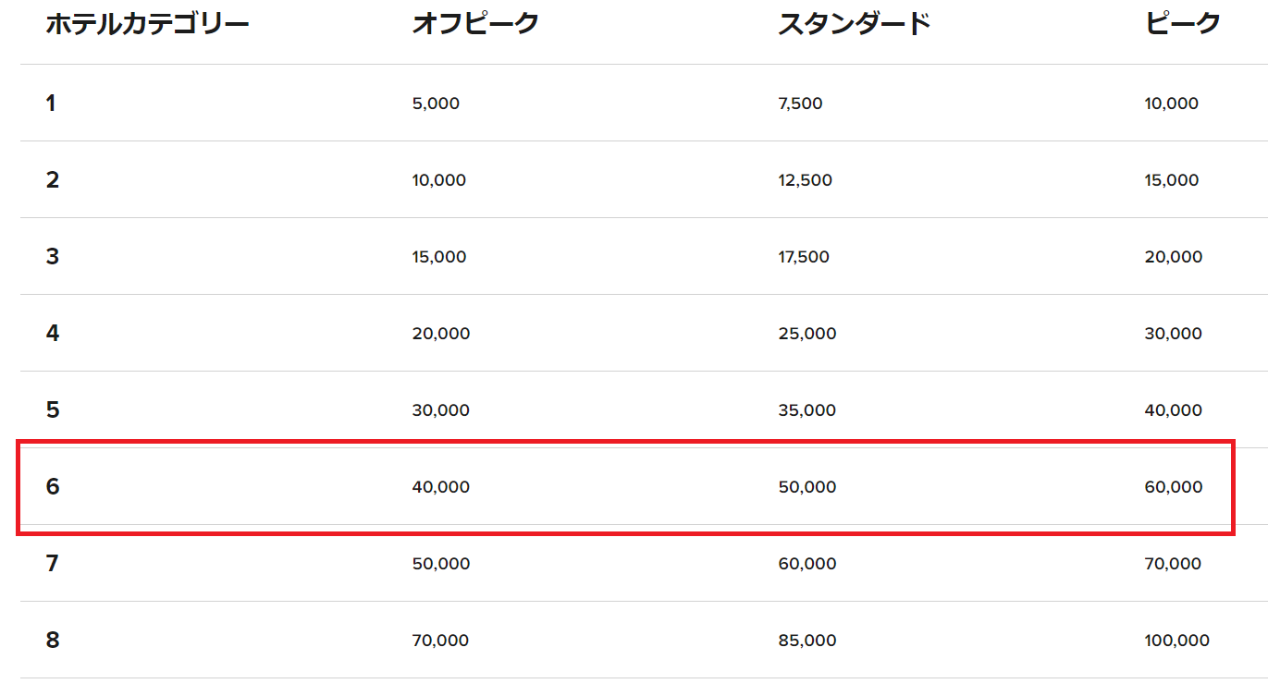Viewport: 1268px width, 696px height.
Task: Click the 100,000 peak points value
Action: click(1176, 641)
